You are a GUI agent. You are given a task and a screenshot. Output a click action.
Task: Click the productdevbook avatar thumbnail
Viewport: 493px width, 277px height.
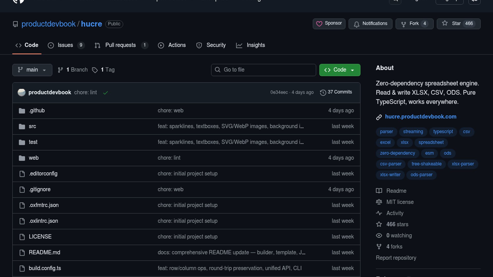pyautogui.click(x=22, y=92)
